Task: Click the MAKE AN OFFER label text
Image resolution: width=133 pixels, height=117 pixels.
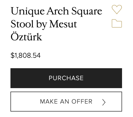Action: pyautogui.click(x=66, y=101)
